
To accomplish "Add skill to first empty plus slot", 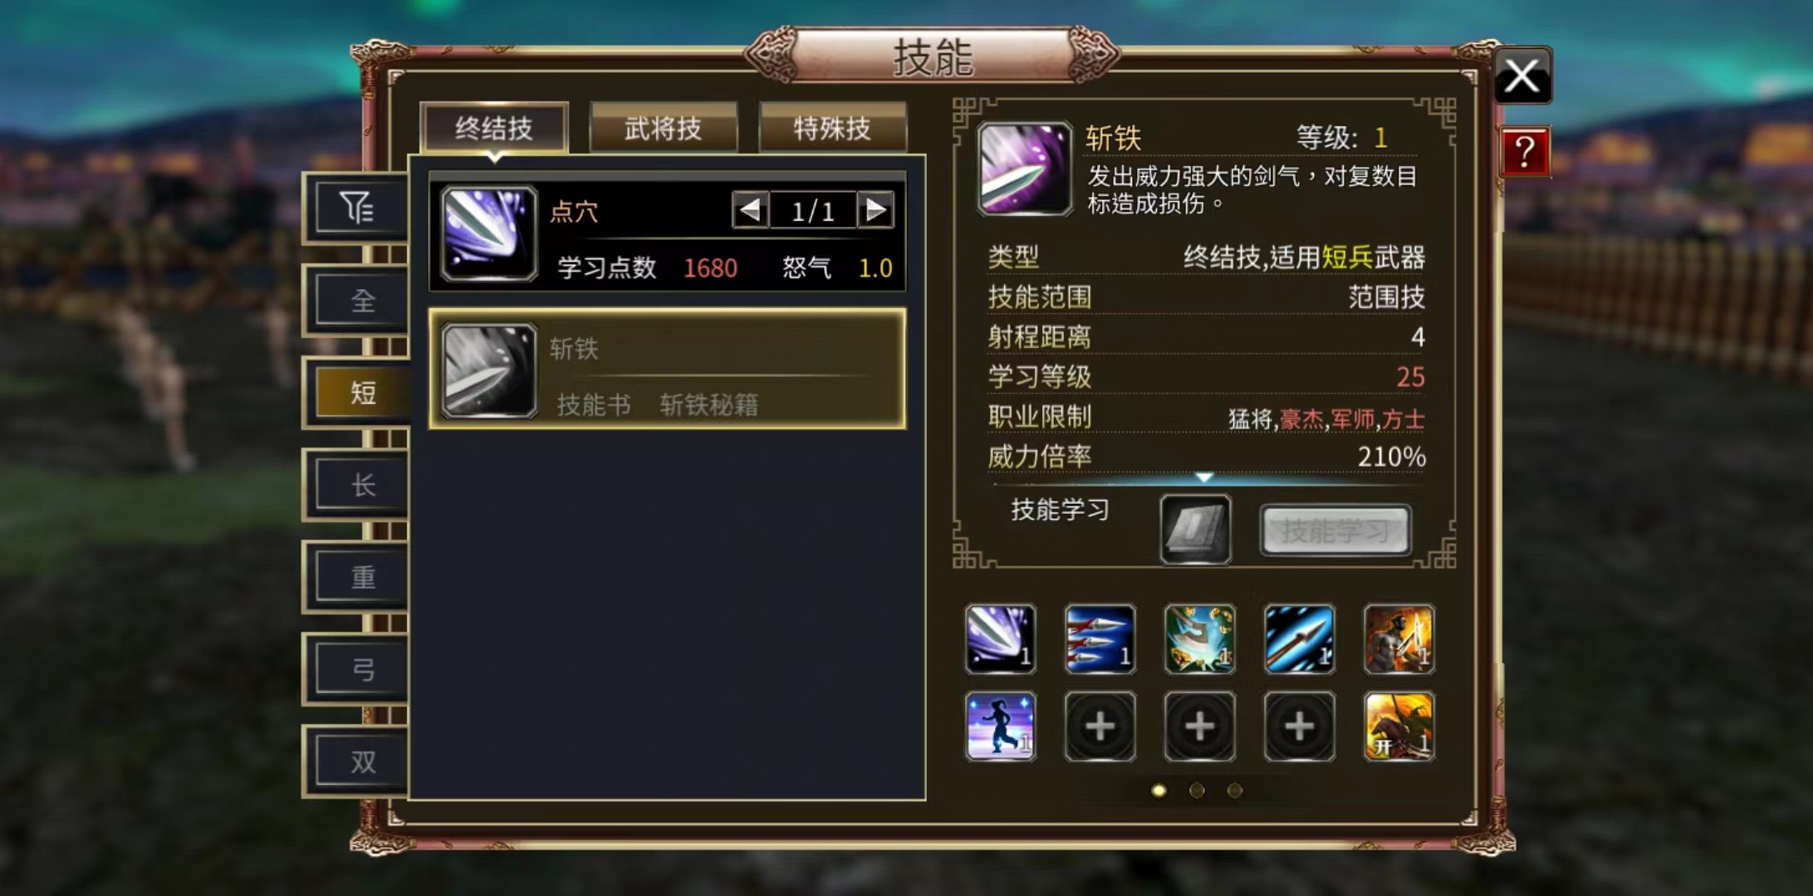I will pos(1100,727).
